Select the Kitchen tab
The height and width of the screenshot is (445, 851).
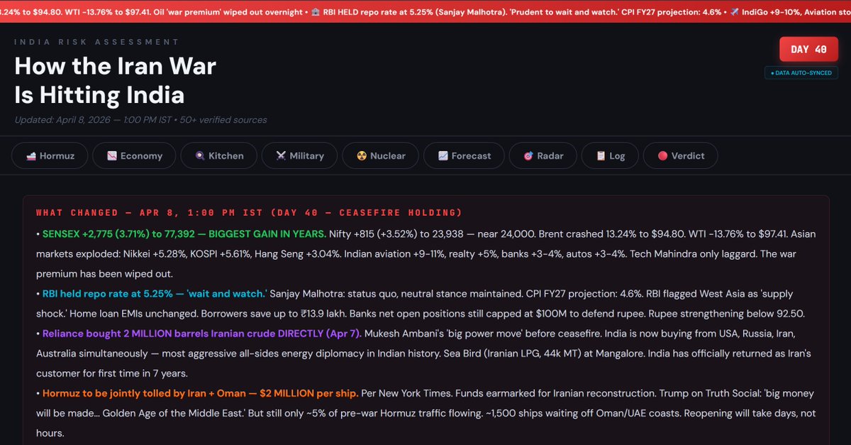[218, 155]
